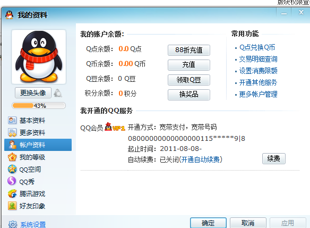The image size is (310, 228).
Task: Click the 好友印象 icon
Action: (12, 206)
